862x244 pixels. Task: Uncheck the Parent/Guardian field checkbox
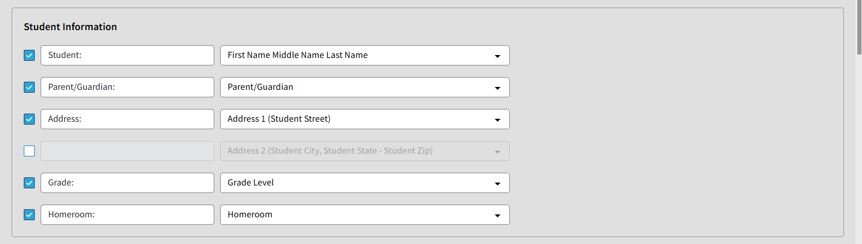point(29,88)
